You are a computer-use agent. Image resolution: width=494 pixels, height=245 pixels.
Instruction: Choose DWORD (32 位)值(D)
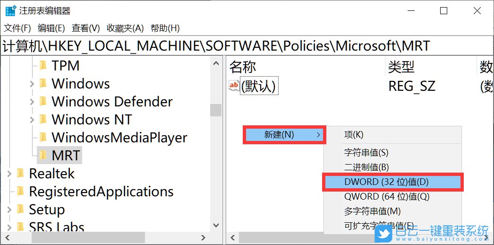tap(393, 182)
